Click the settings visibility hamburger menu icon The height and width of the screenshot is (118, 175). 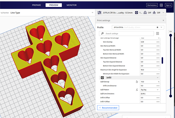(x=157, y=33)
